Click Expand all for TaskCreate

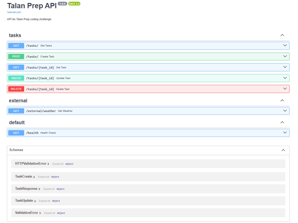pos(44,177)
